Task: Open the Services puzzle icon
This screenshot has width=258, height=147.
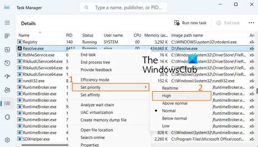Action: click(x=7, y=117)
